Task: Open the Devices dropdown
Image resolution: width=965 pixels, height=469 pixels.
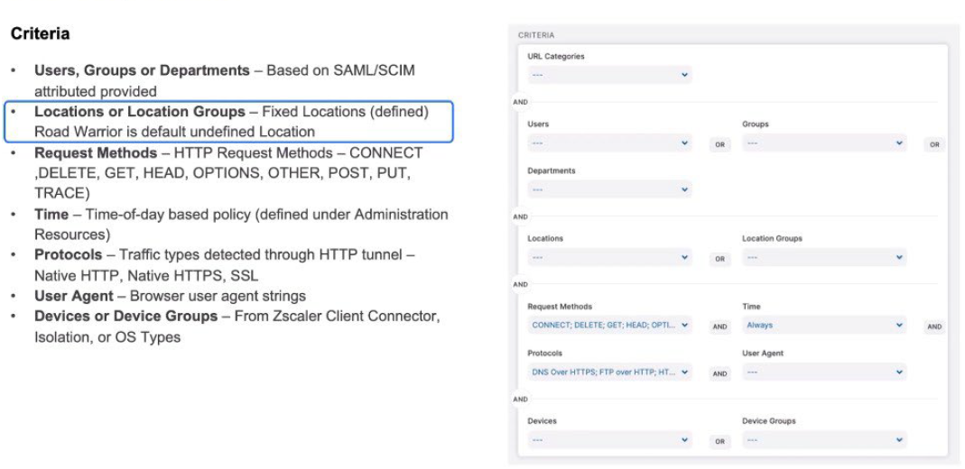Action: point(609,440)
